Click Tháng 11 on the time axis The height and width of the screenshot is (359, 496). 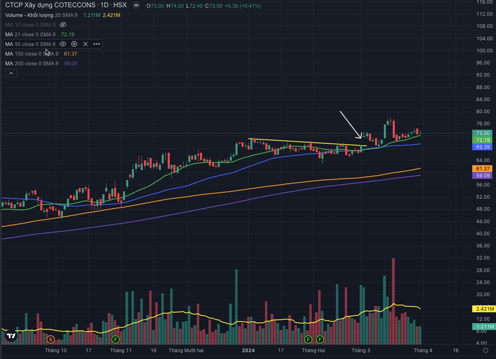tap(121, 351)
